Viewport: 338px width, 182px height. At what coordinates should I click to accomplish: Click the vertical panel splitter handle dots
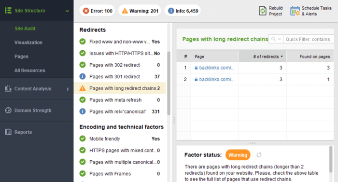[x=174, y=120]
